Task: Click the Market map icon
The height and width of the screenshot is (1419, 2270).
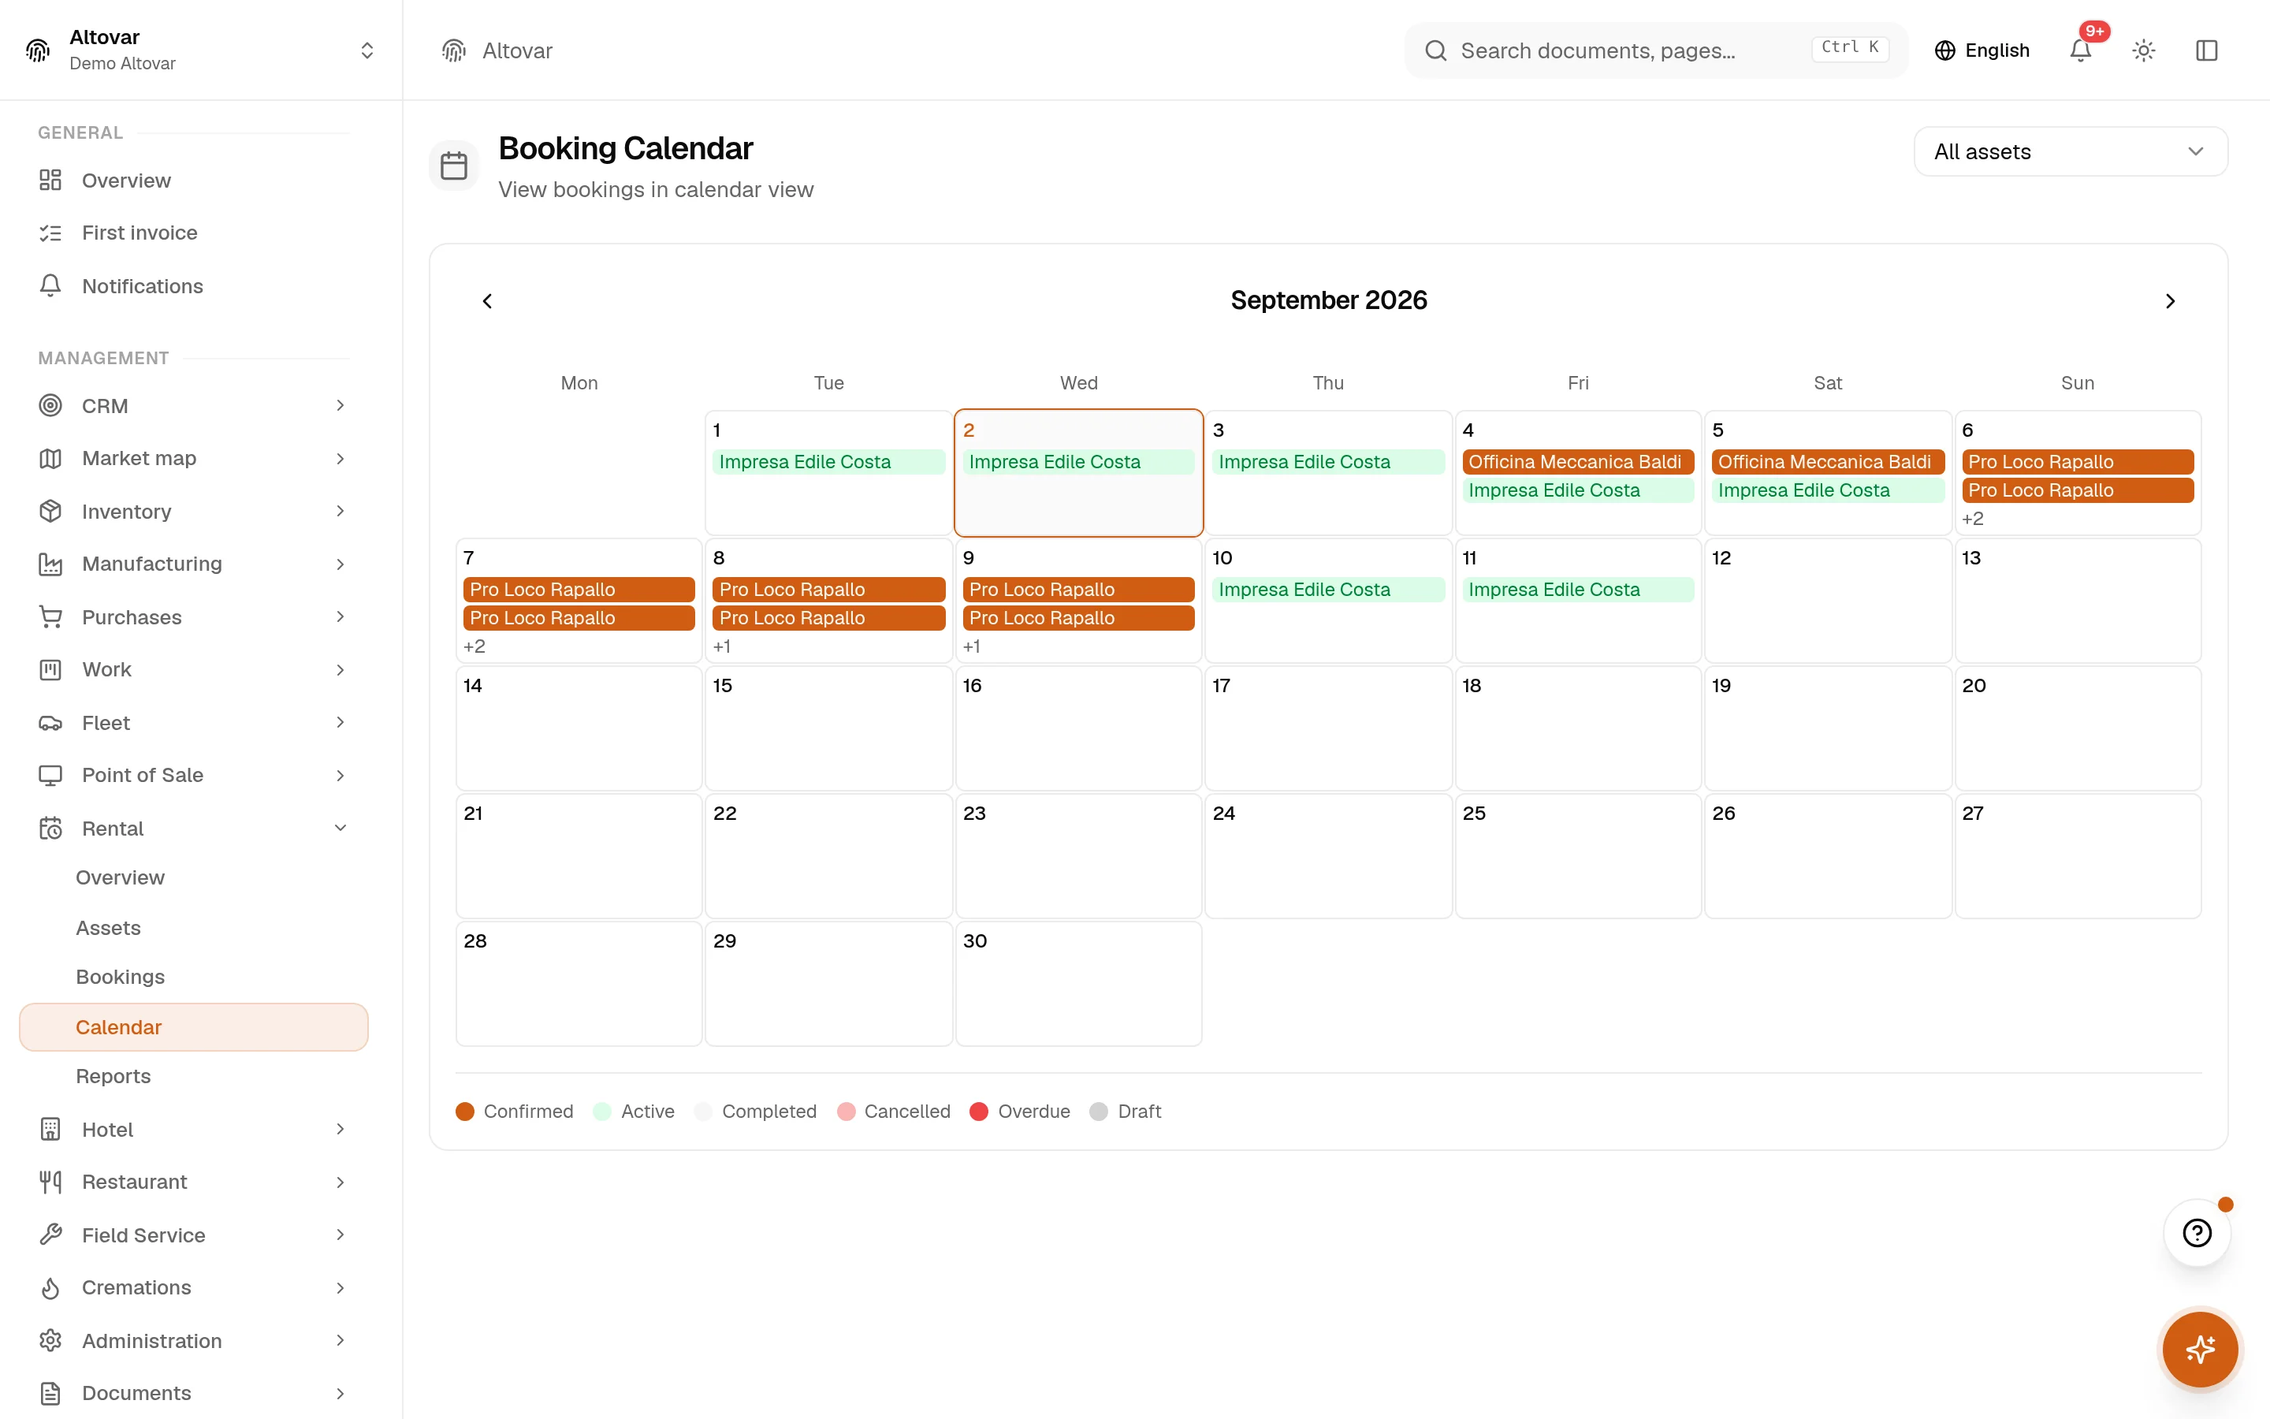Action: click(50, 458)
